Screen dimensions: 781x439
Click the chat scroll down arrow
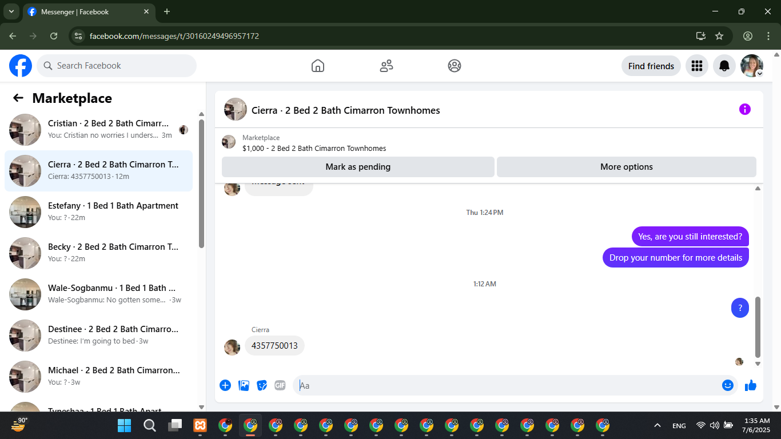pos(758,364)
